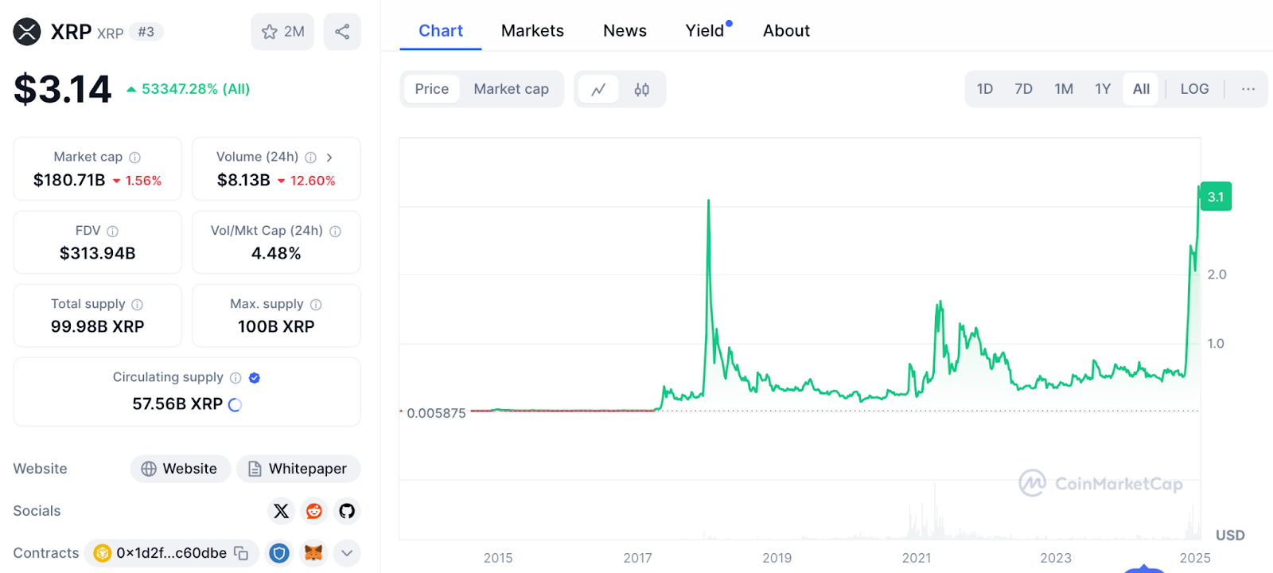Click contract address 0x1d2f...c60dbe
Screen dimensions: 1273x573
tap(171, 553)
